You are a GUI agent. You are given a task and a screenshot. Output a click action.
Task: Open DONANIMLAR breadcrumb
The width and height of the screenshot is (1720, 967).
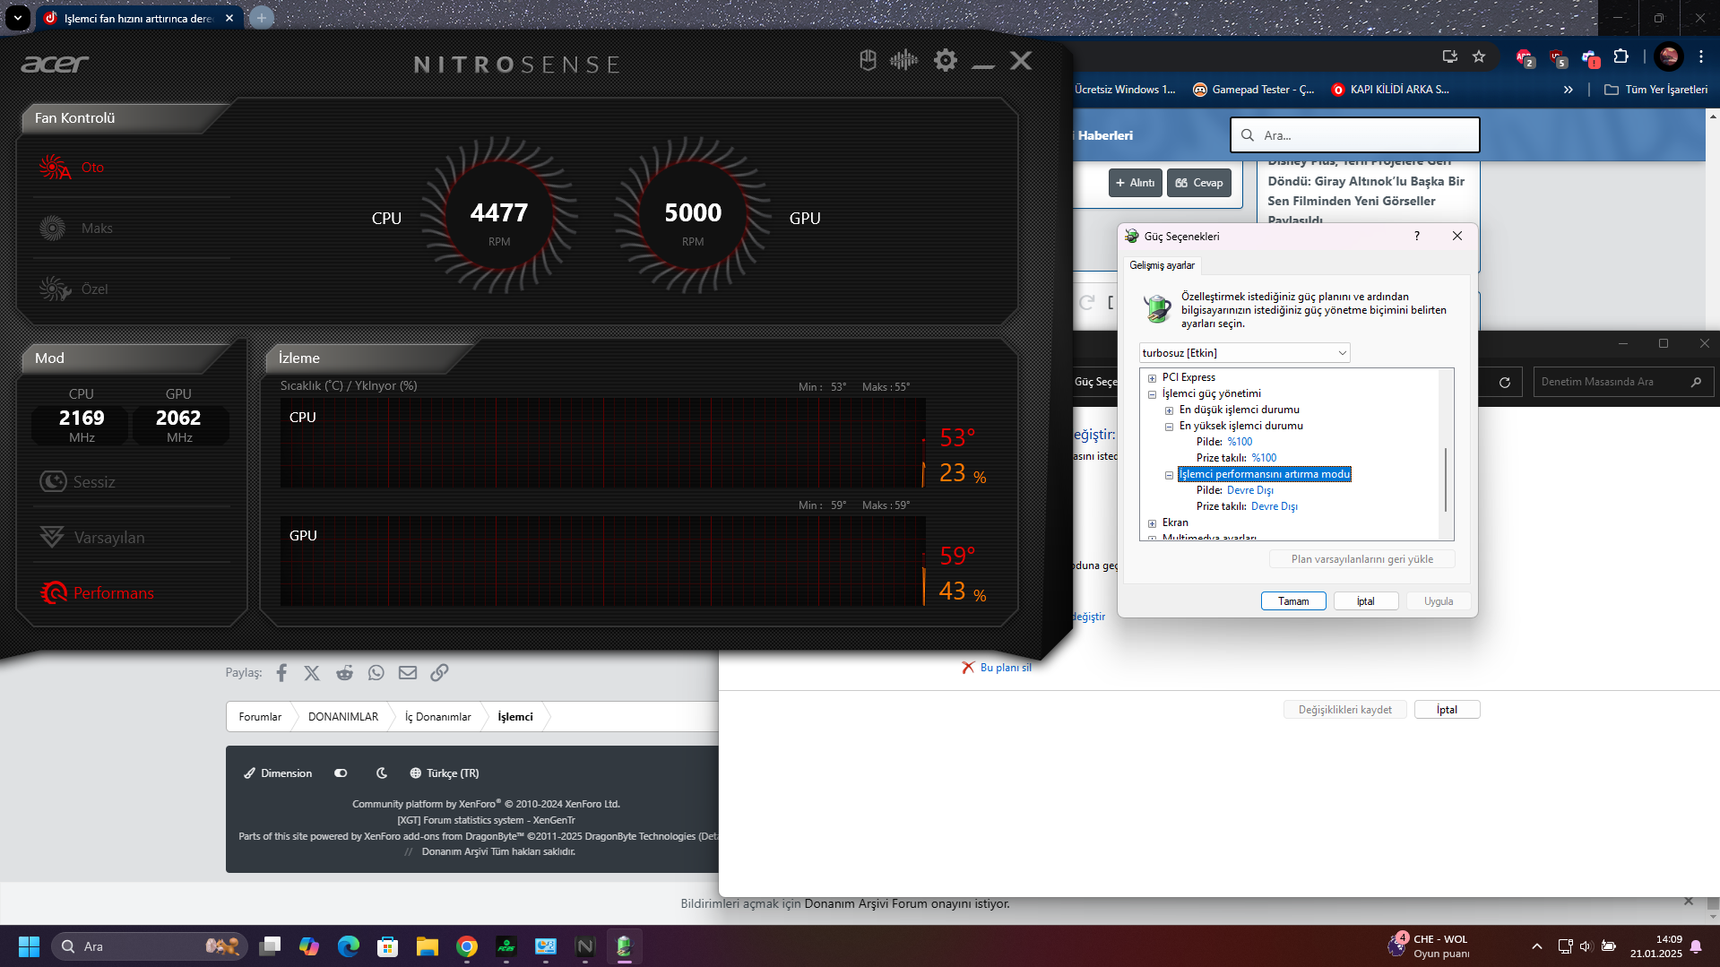(343, 717)
